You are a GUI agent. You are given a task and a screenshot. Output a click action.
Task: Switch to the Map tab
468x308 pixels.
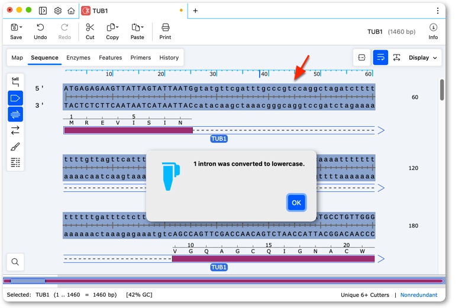coord(17,57)
